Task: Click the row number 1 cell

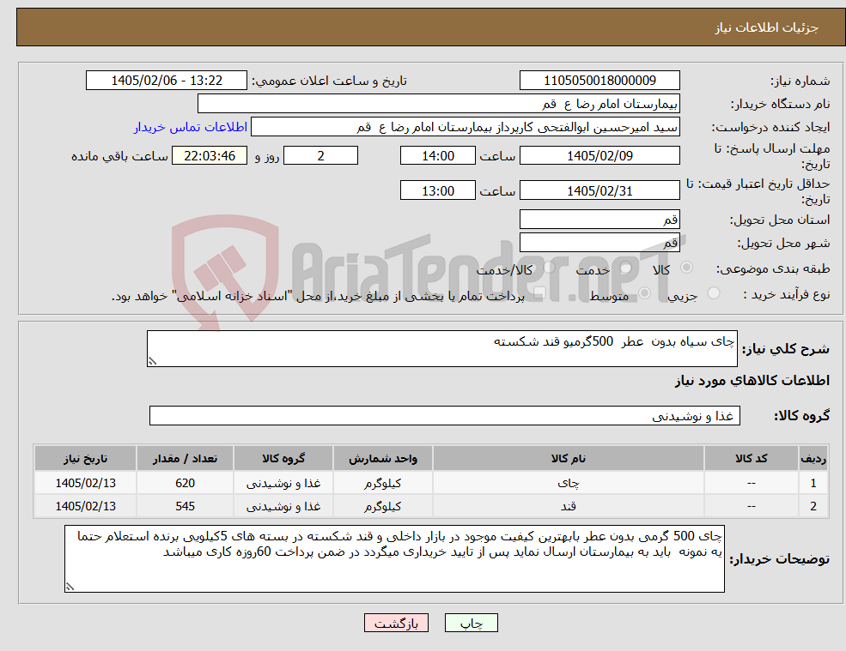Action: pyautogui.click(x=813, y=484)
